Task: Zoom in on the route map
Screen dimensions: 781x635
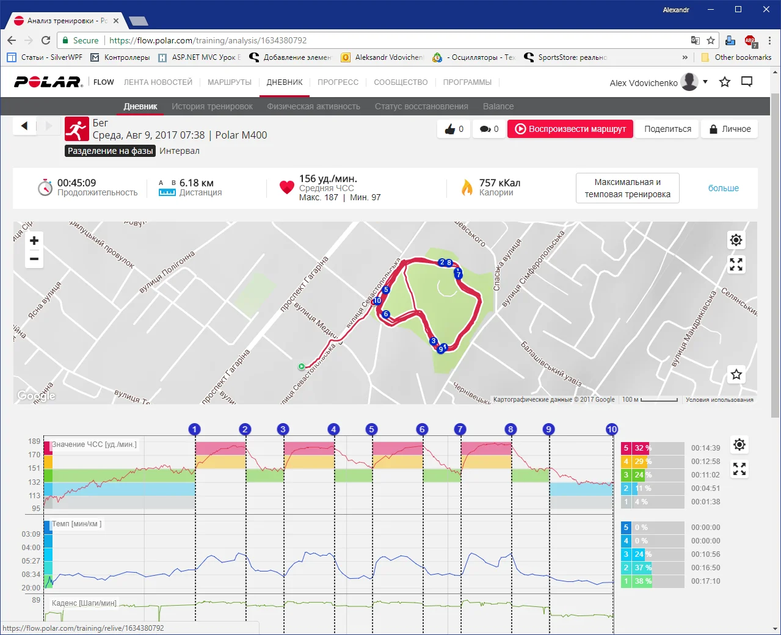Action: tap(34, 241)
